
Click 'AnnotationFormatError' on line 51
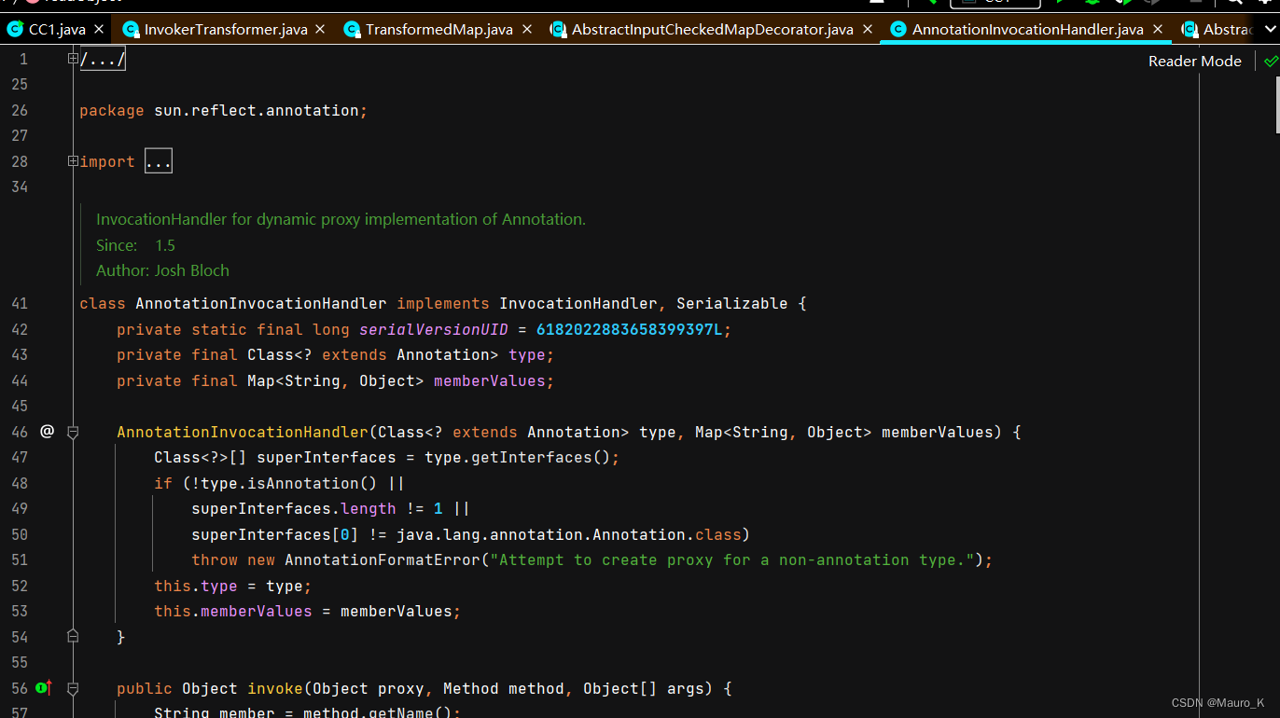(383, 560)
